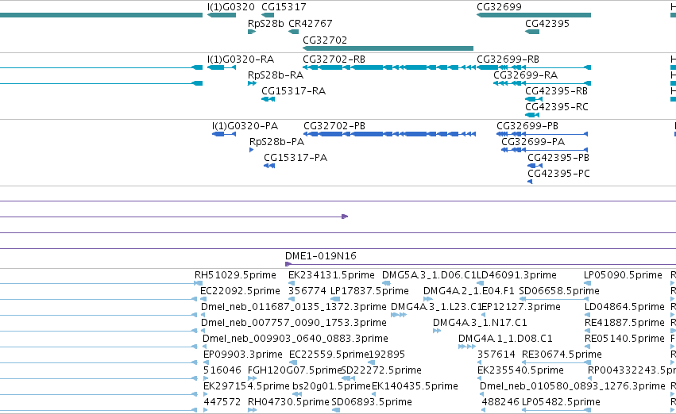Click Dmel_neb_007757_0090_1753.3prime label

click(294, 322)
